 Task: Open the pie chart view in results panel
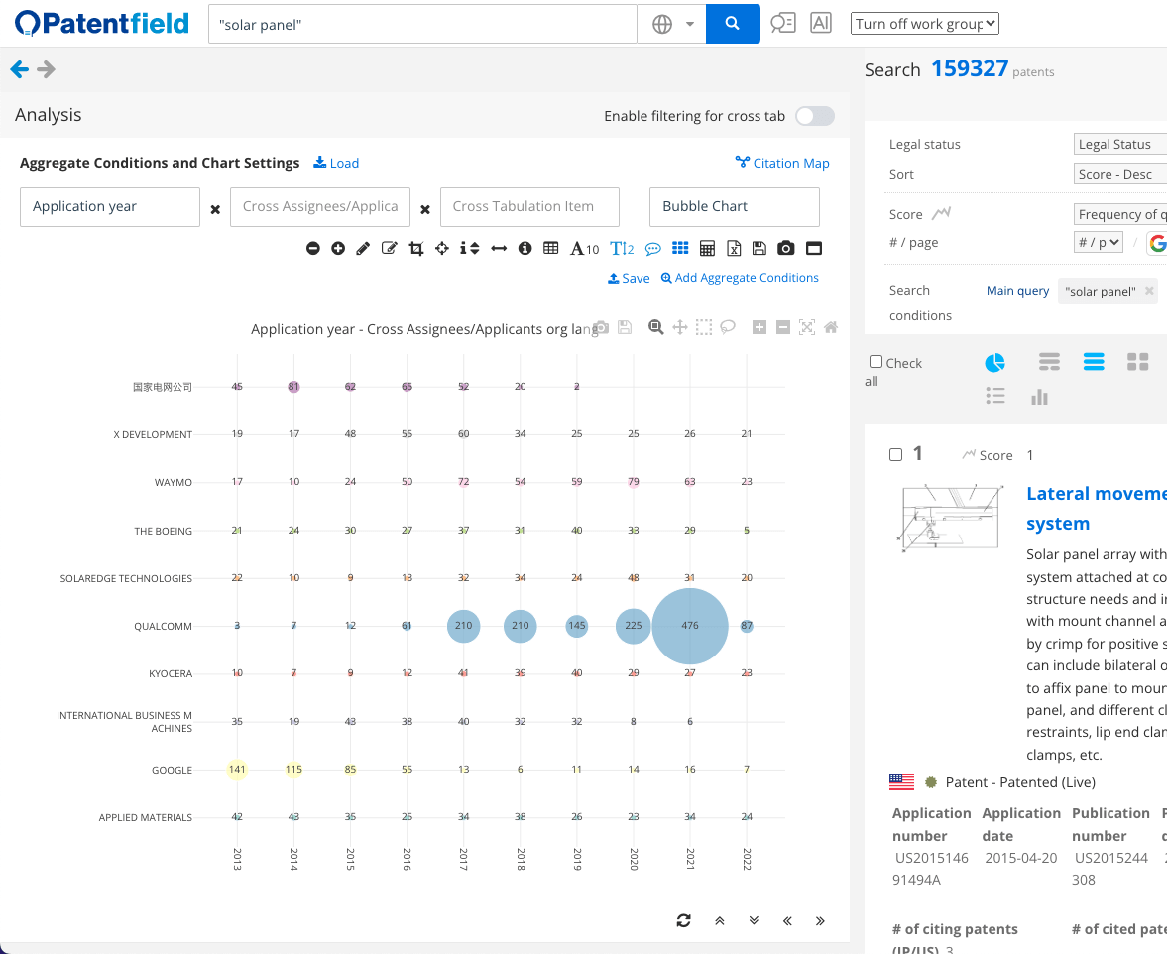pyautogui.click(x=994, y=362)
